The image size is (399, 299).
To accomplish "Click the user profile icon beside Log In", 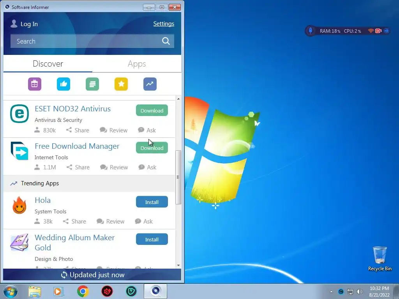I will click(14, 24).
